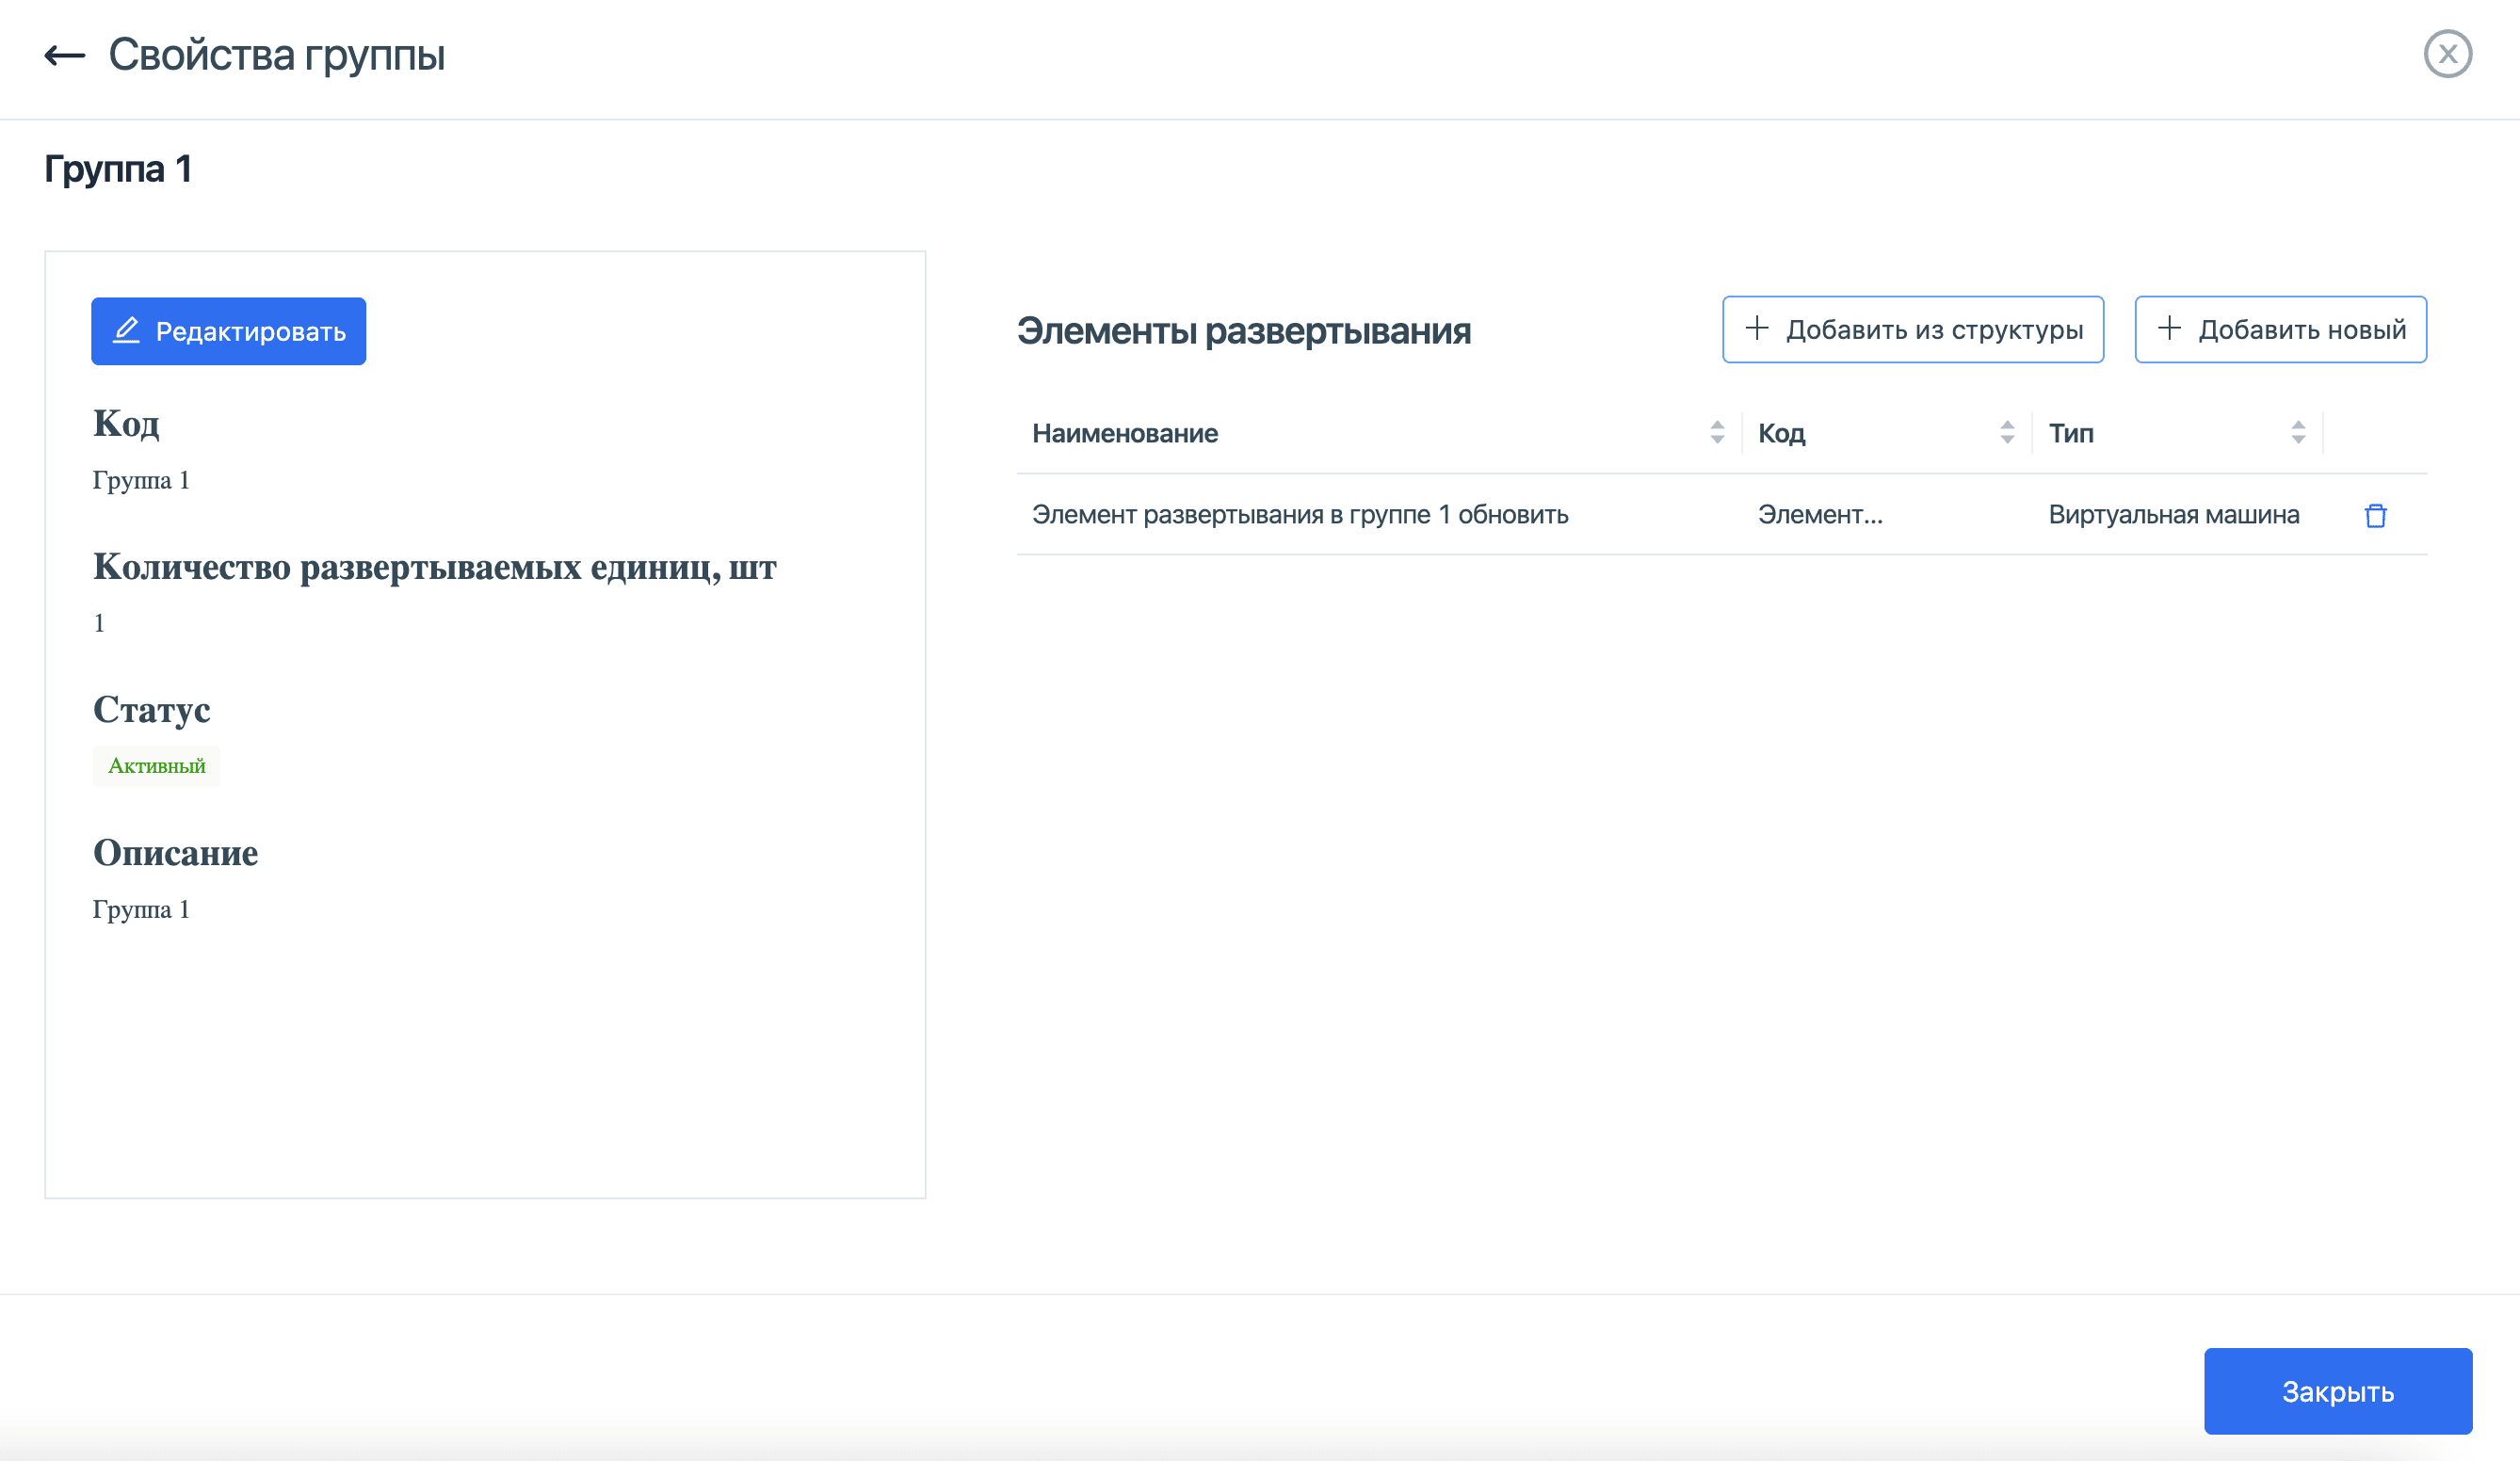
Task: Click the Активный status badge
Action: (x=156, y=765)
